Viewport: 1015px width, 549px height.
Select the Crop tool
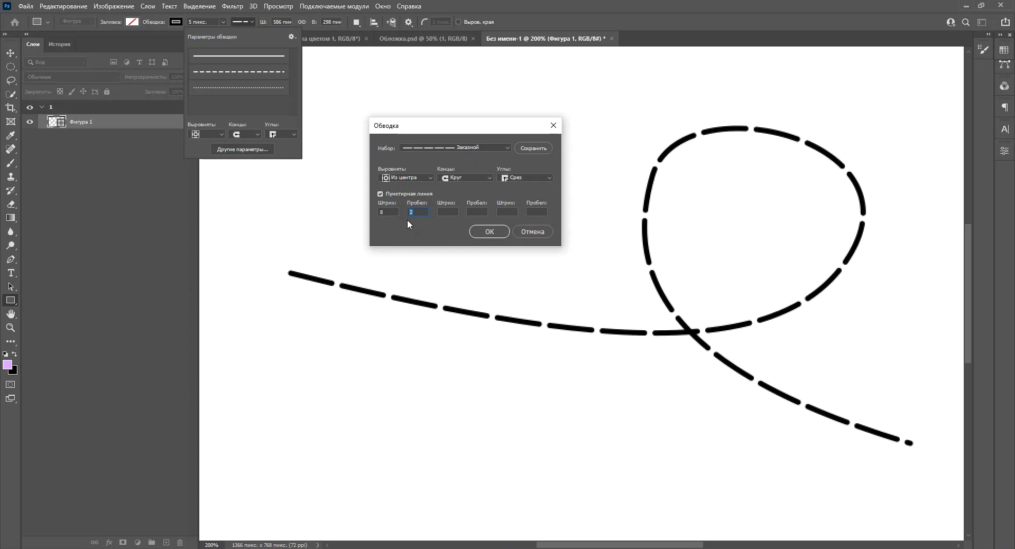(11, 108)
